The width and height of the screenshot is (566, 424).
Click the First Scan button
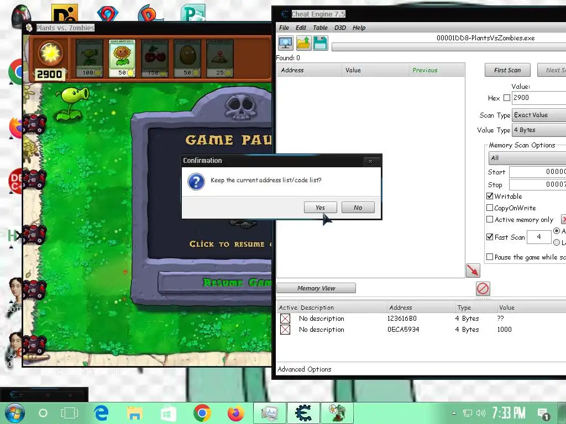(x=507, y=70)
